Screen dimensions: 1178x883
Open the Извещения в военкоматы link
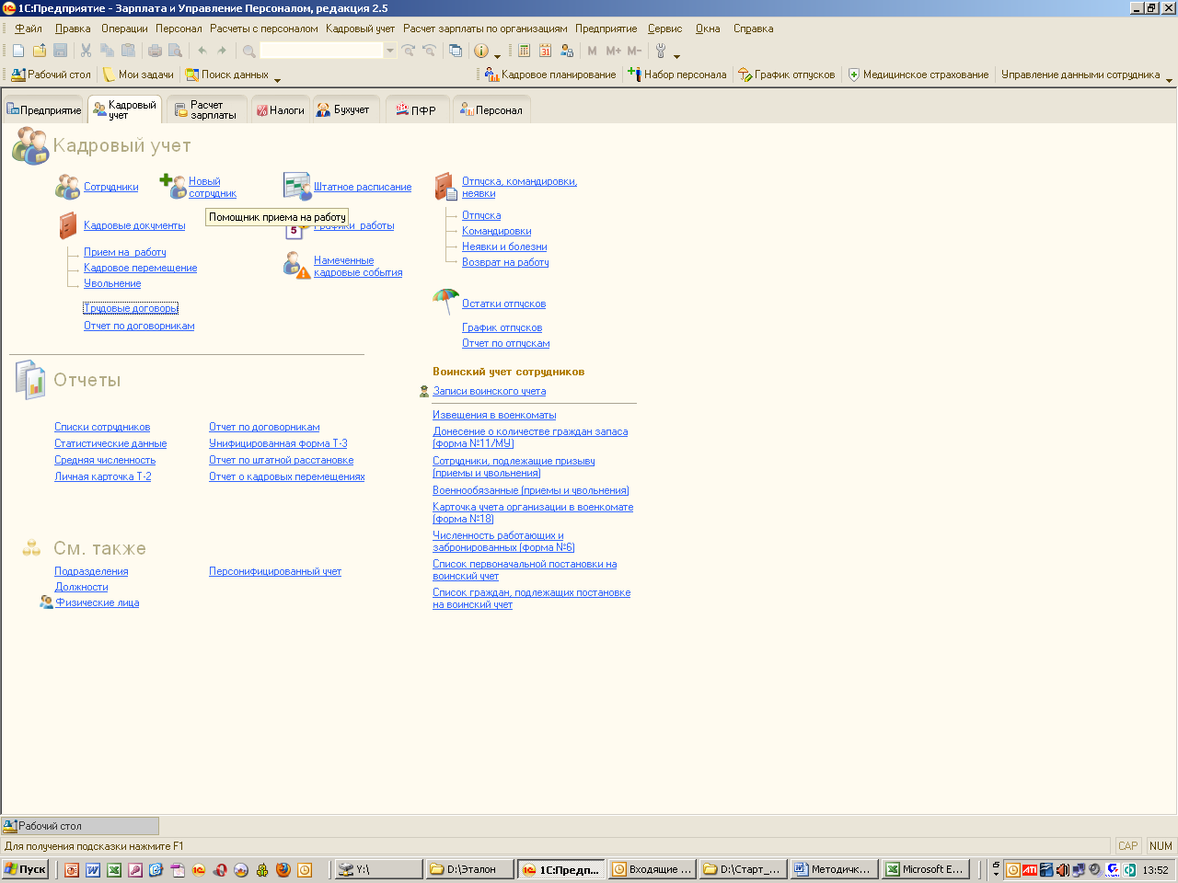(494, 415)
